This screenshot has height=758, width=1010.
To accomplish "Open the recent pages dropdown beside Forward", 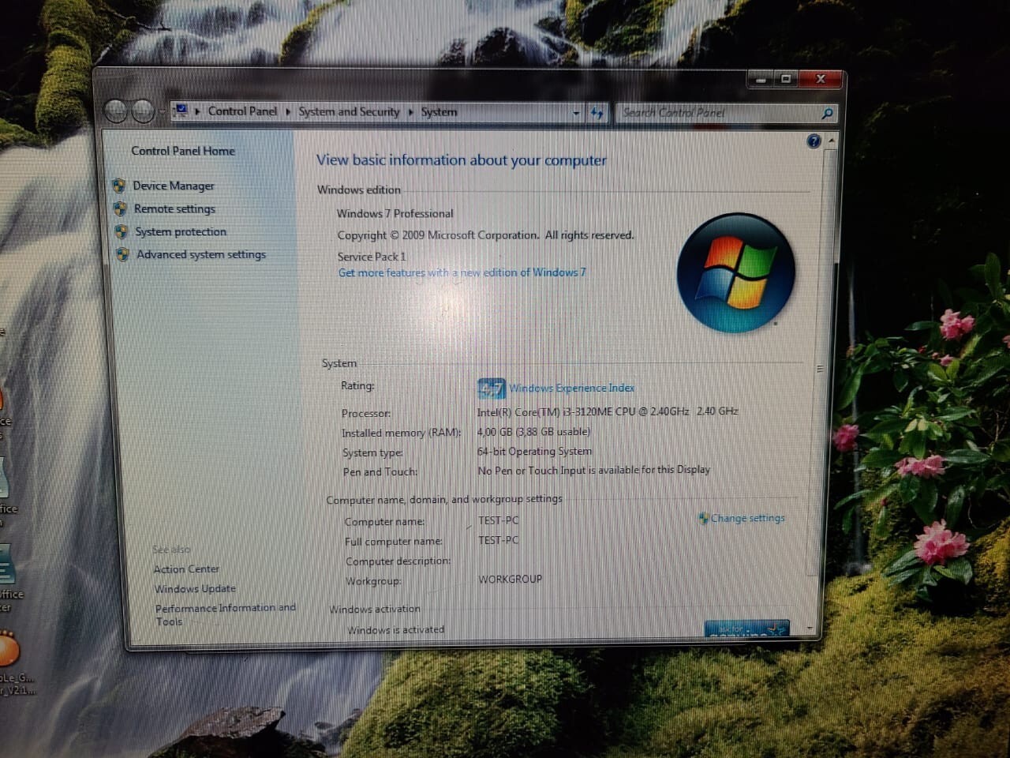I will [161, 112].
